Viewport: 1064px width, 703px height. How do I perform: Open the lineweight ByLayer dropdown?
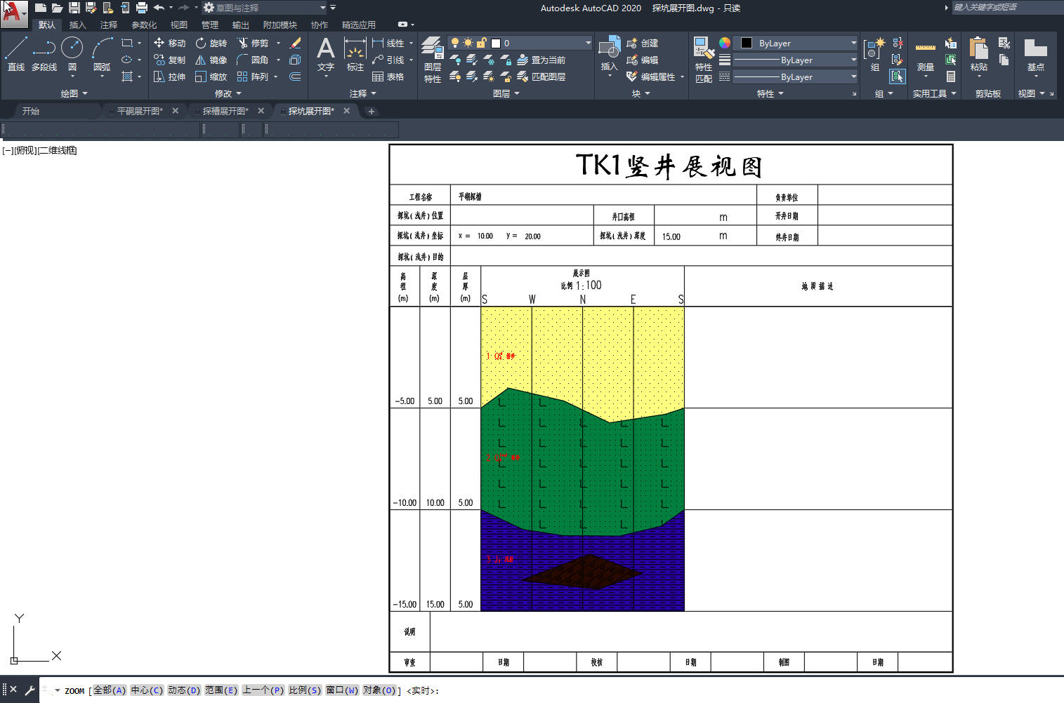click(796, 60)
